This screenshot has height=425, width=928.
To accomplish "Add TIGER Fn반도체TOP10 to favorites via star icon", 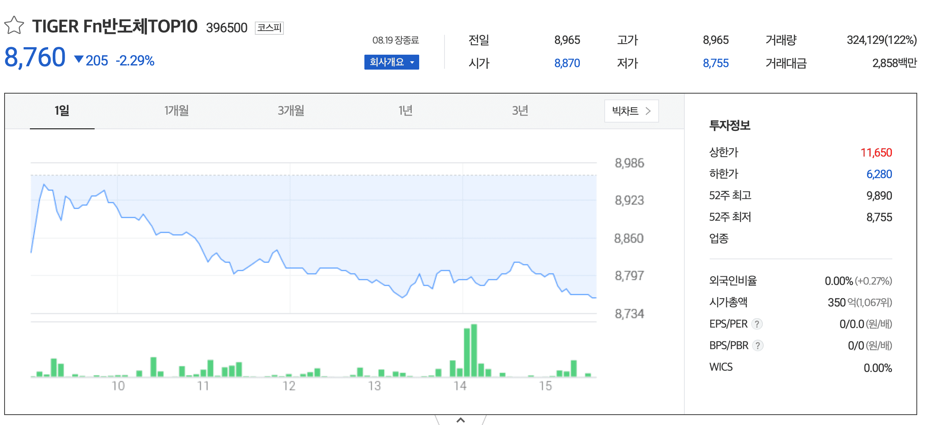I will coord(14,26).
